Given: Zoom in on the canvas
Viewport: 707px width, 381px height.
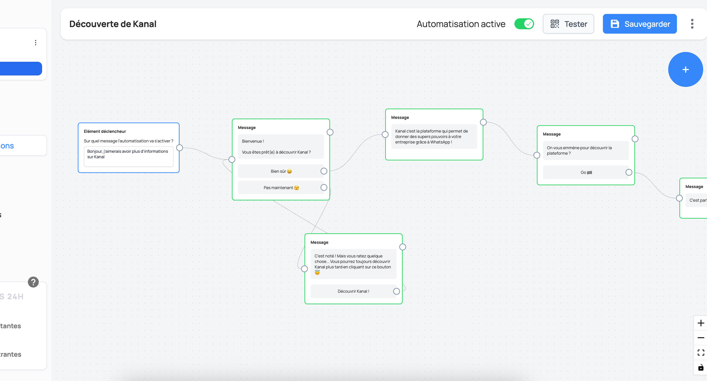Looking at the screenshot, I should pyautogui.click(x=700, y=323).
